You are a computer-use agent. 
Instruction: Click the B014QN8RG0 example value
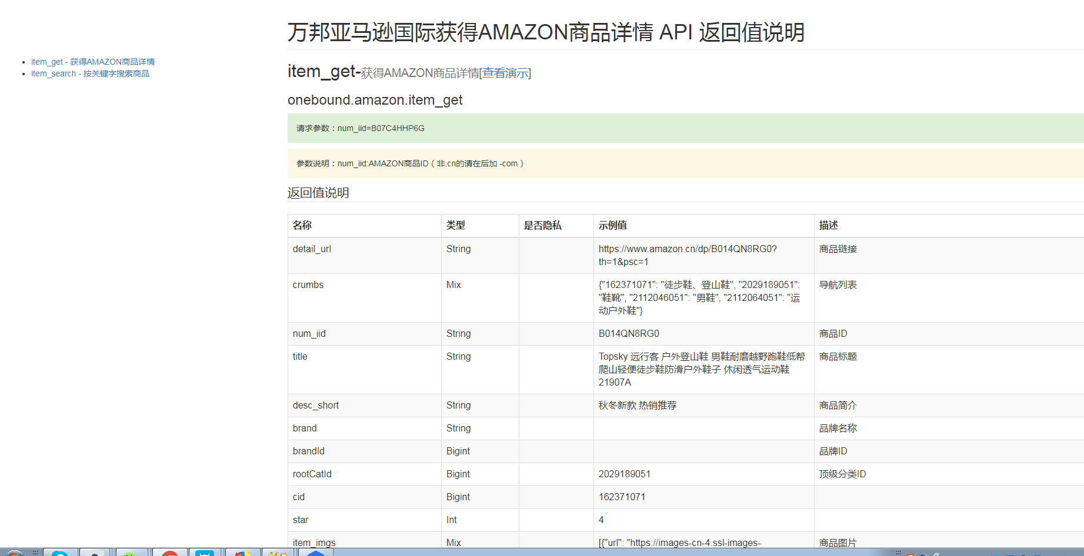629,334
